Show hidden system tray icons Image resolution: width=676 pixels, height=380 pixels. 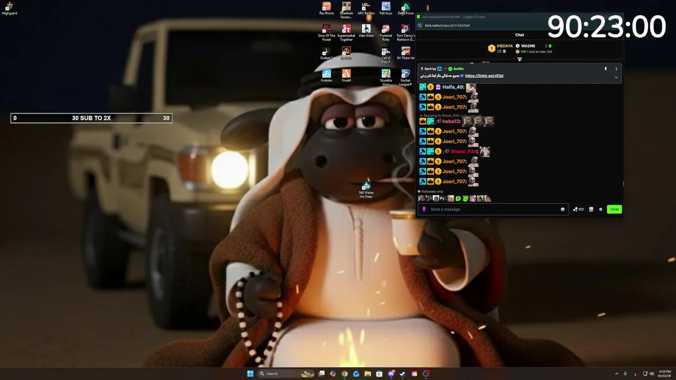(x=616, y=374)
